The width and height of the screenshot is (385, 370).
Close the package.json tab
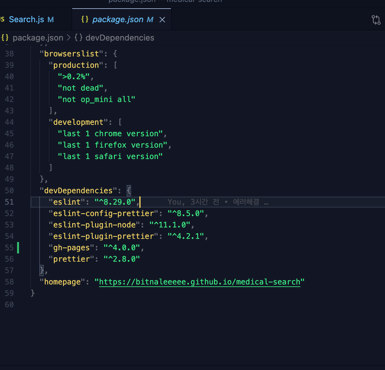162,20
